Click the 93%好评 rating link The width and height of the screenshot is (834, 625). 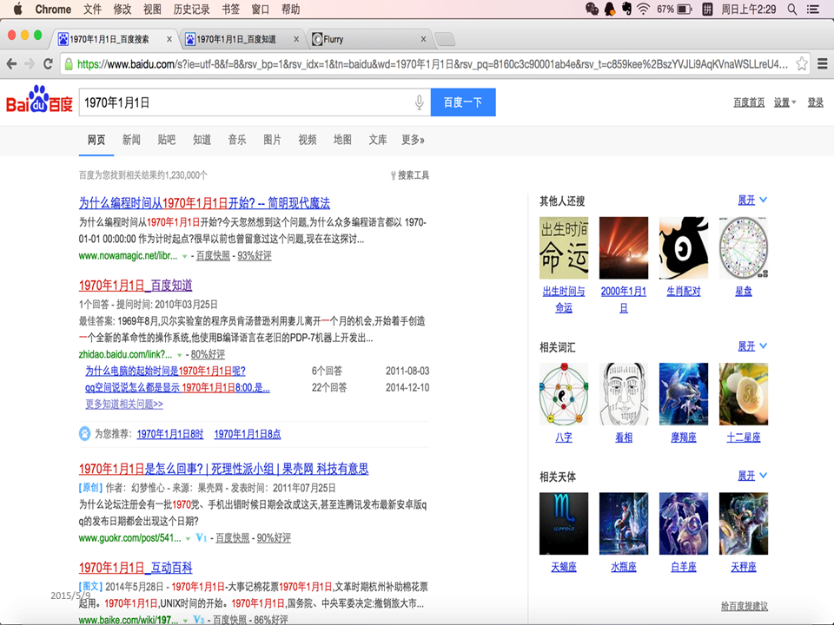[x=255, y=255]
